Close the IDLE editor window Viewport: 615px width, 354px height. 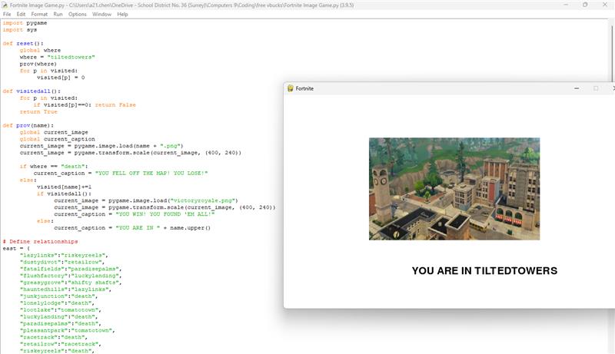click(x=604, y=5)
